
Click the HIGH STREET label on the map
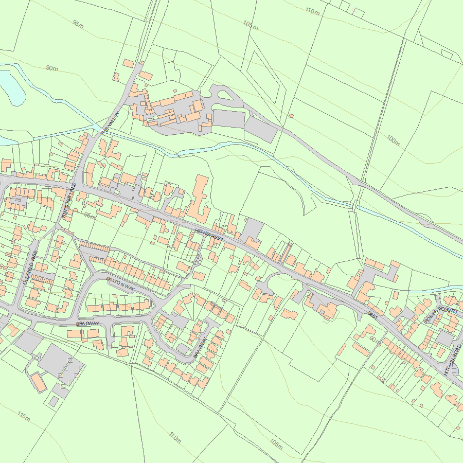click(x=209, y=235)
